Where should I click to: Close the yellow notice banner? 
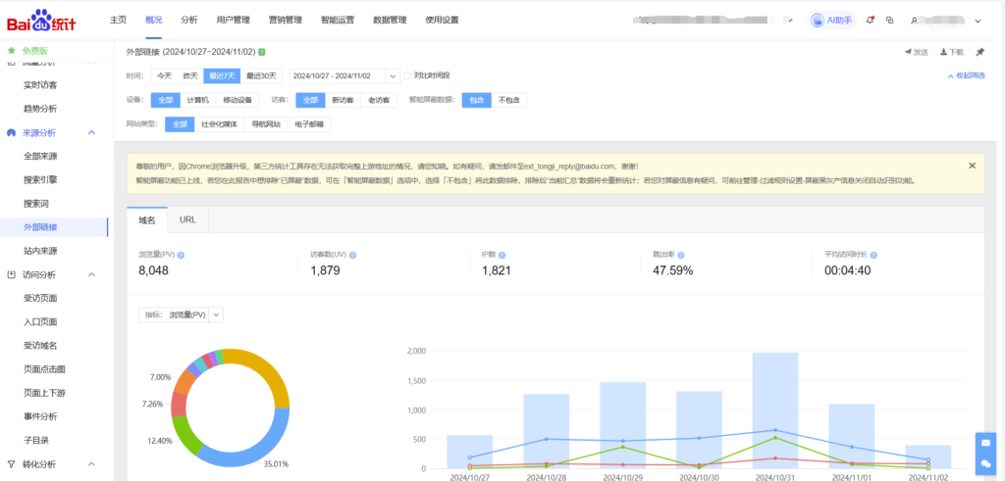coord(972,166)
